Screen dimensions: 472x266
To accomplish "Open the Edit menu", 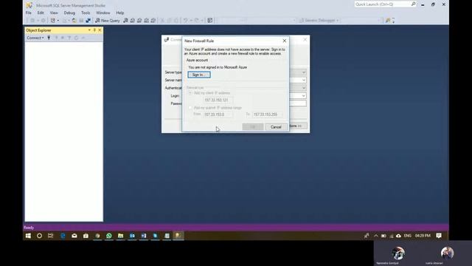I will (41, 13).
